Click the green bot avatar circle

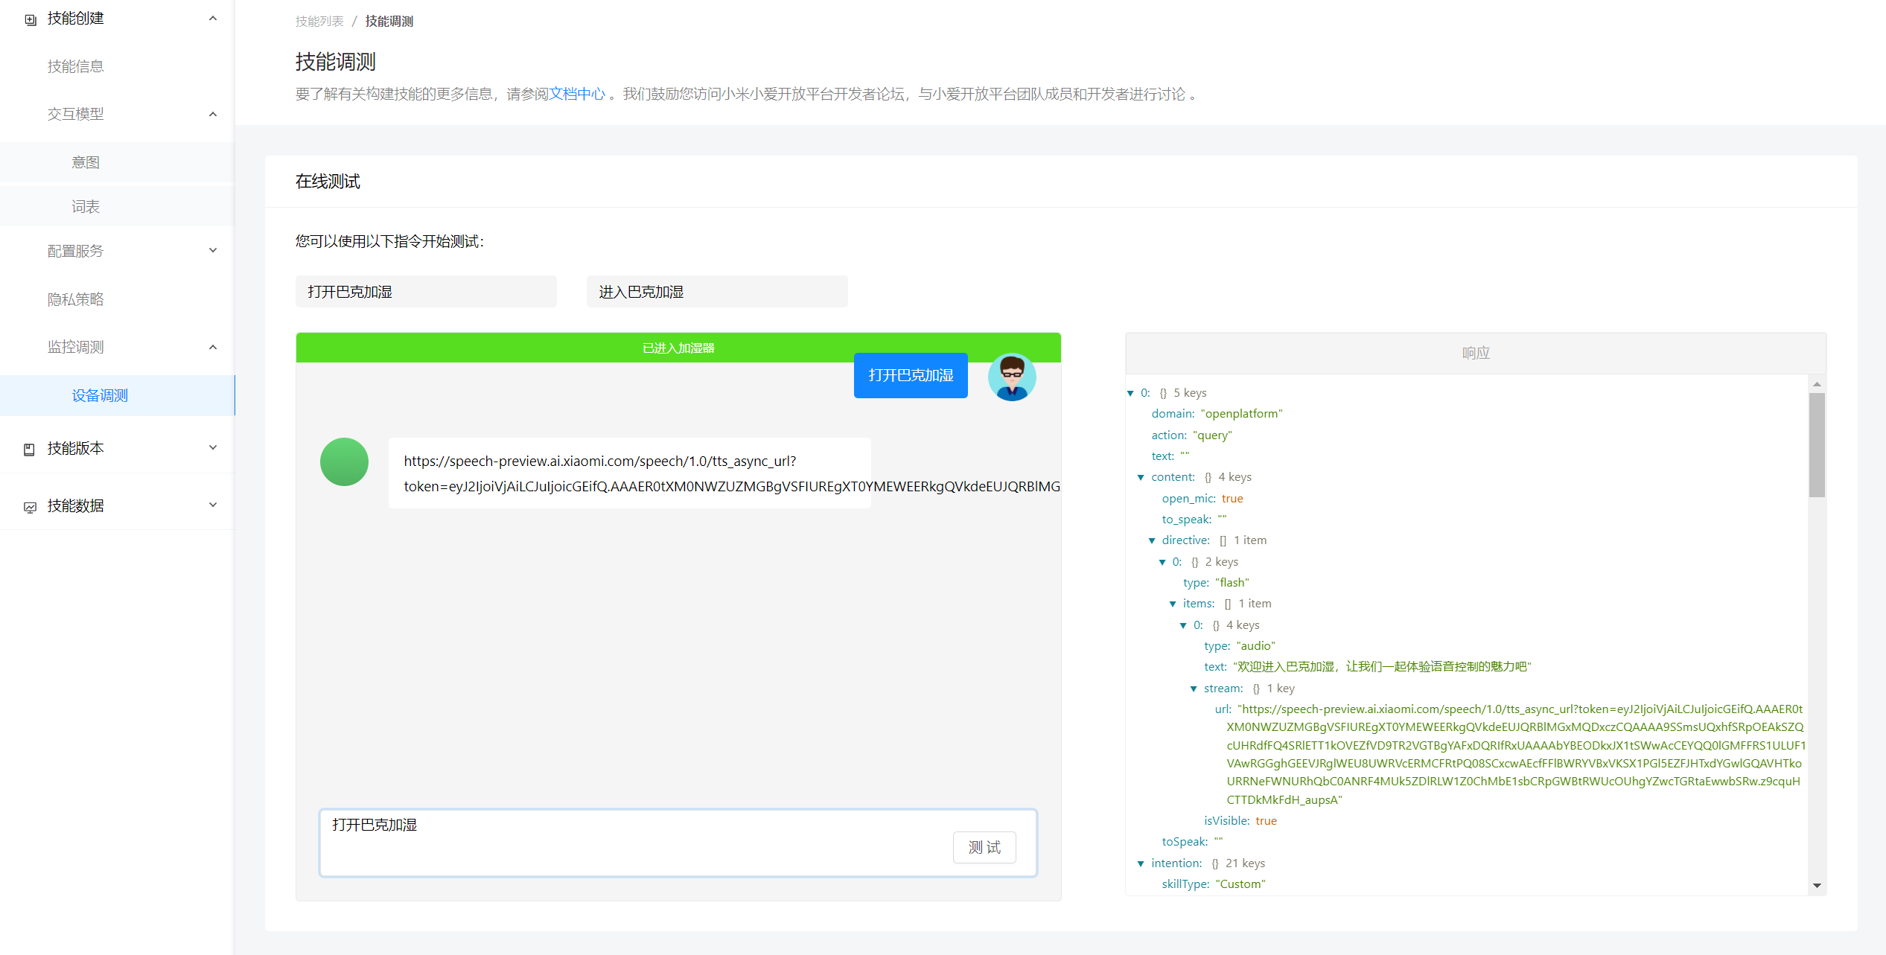(344, 461)
